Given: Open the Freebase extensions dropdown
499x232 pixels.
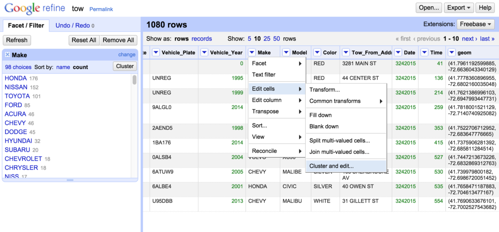Looking at the screenshot, I should tap(476, 24).
